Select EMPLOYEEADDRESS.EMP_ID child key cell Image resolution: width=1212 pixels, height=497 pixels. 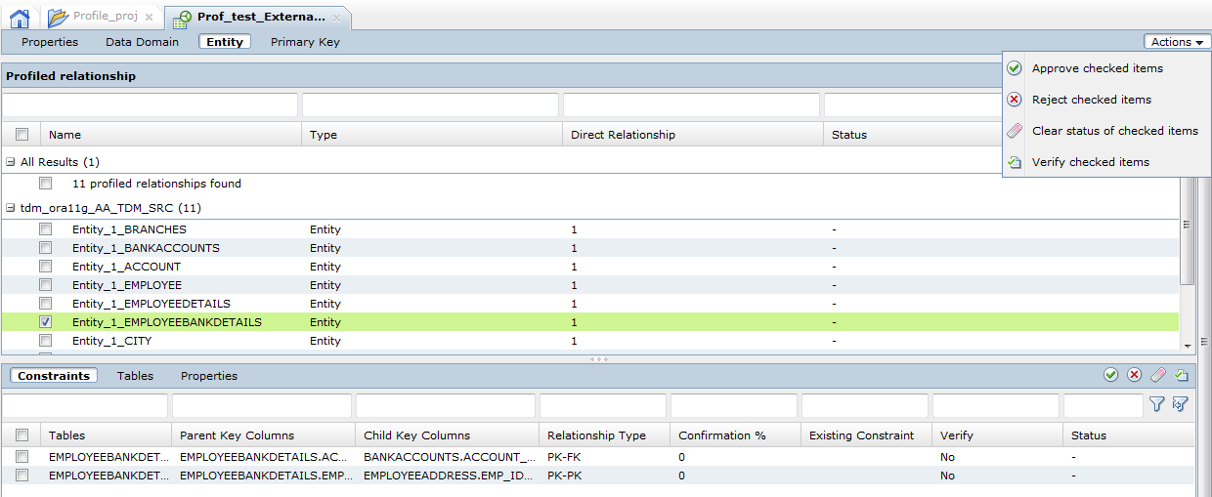450,476
